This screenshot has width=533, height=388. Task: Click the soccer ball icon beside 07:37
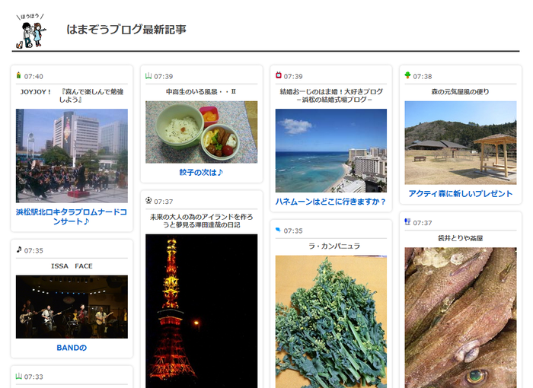pyautogui.click(x=148, y=200)
